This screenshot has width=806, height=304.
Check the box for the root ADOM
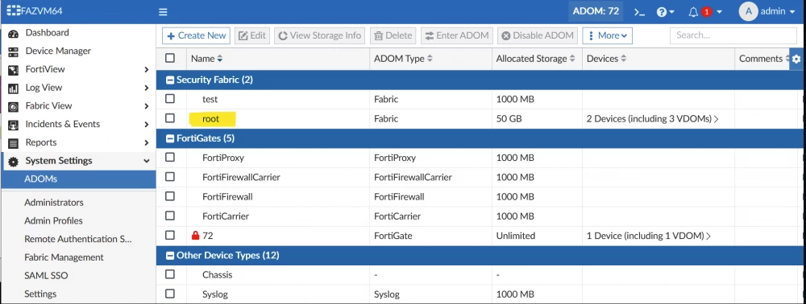170,118
